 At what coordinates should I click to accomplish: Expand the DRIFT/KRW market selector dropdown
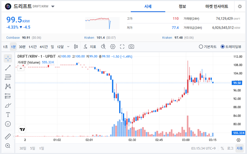click(53, 7)
